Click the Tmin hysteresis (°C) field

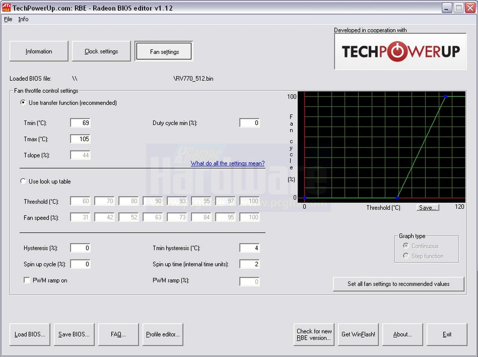[x=249, y=247]
